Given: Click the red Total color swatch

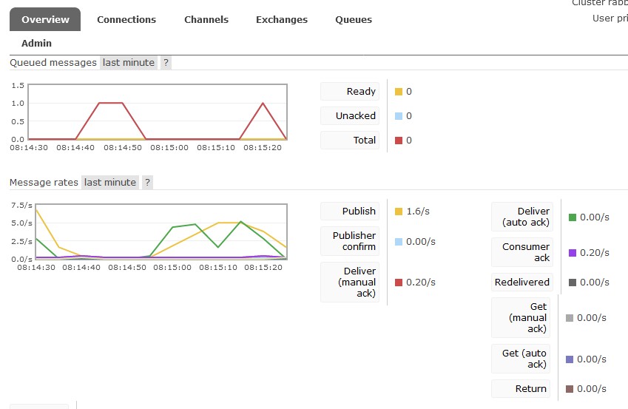Looking at the screenshot, I should tap(399, 141).
